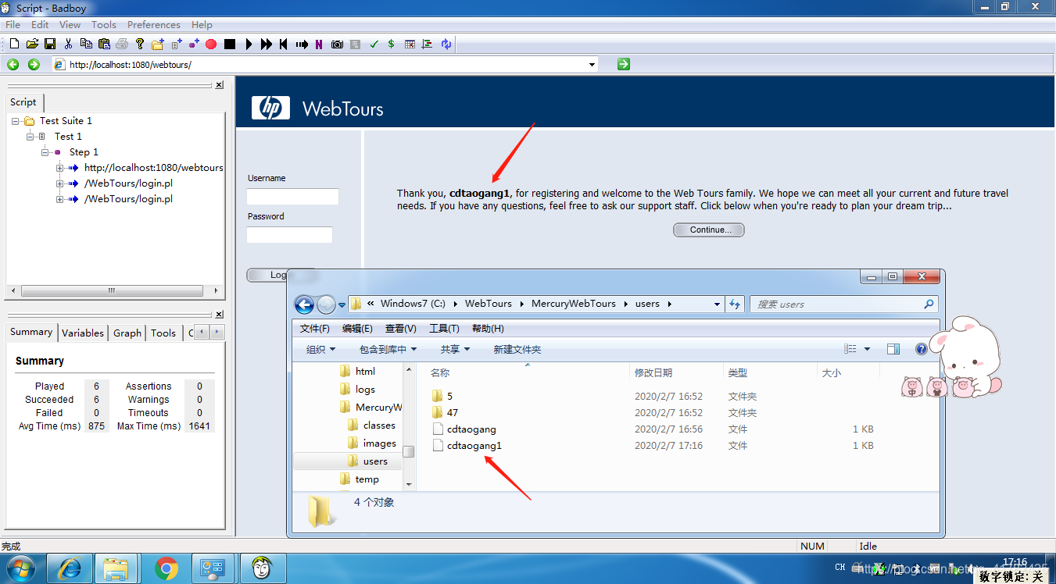Viewport: 1056px width, 584px height.
Task: Sort by the 修改日期 column header
Action: coord(653,373)
